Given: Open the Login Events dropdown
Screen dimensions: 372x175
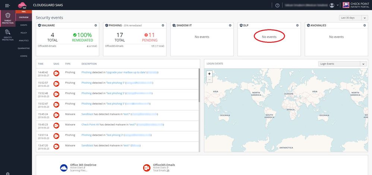Looking at the screenshot, I should coord(343,64).
